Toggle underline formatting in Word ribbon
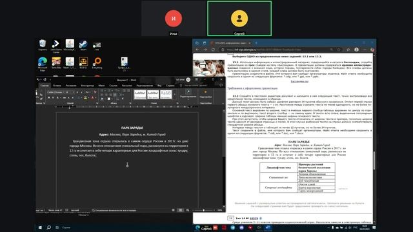Viewport: 413px width, 232px height. (57, 98)
